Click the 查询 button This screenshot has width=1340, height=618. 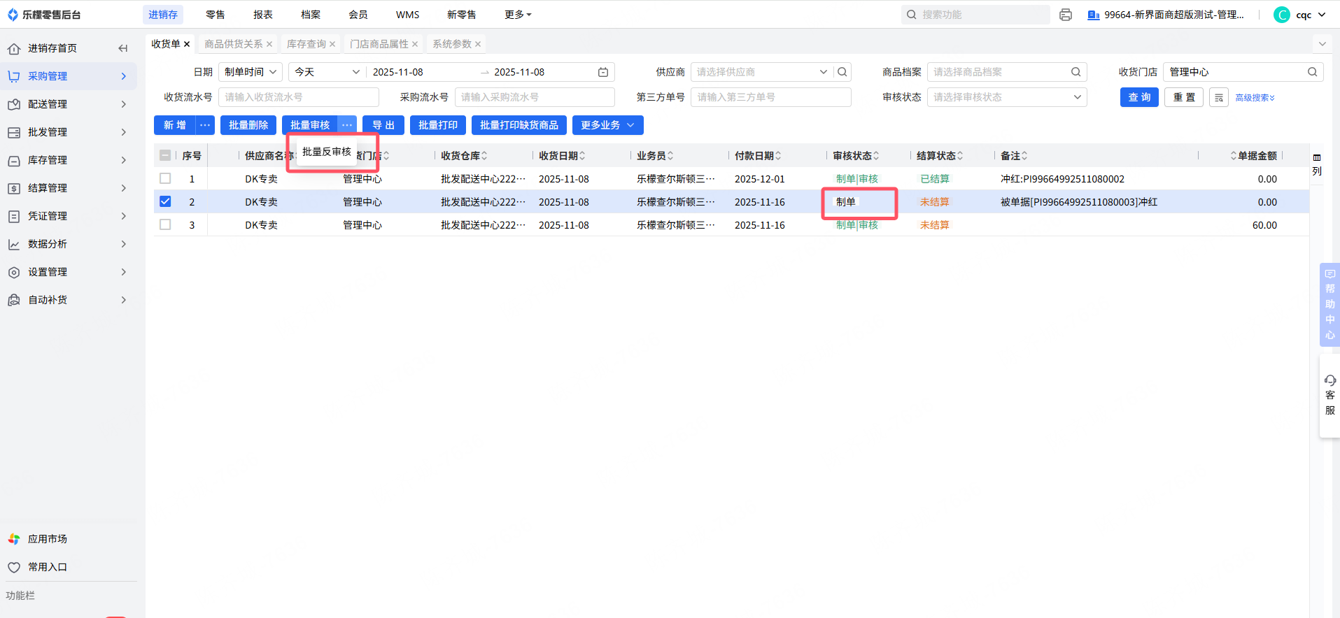tap(1139, 97)
